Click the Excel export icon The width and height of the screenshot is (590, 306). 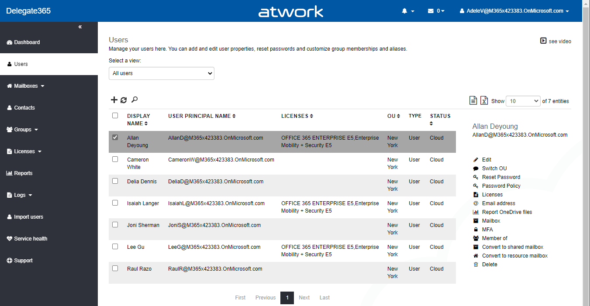tap(484, 101)
